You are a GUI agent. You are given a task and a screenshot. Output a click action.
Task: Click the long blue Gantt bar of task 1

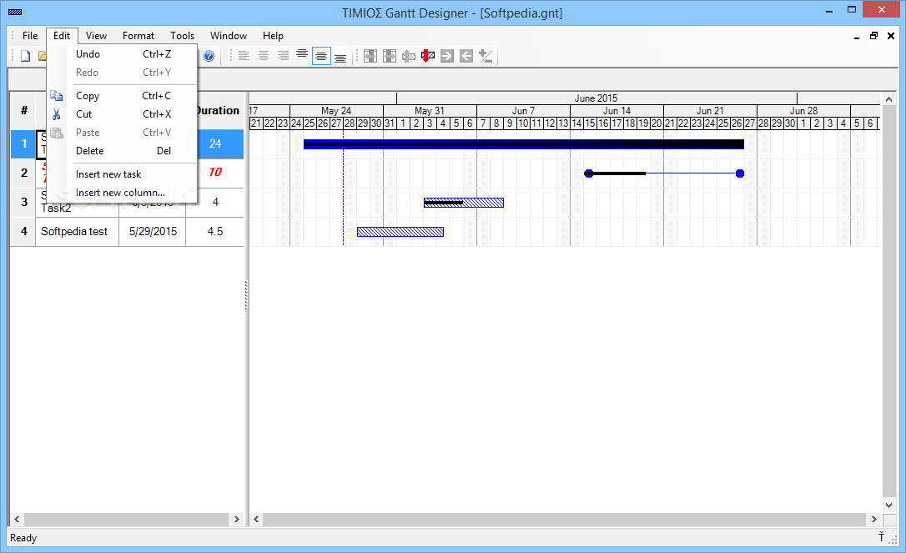[x=523, y=144]
